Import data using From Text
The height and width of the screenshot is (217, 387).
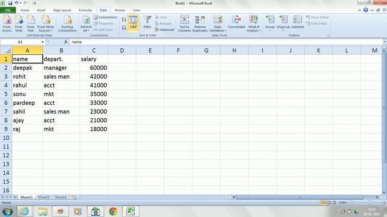(31, 24)
